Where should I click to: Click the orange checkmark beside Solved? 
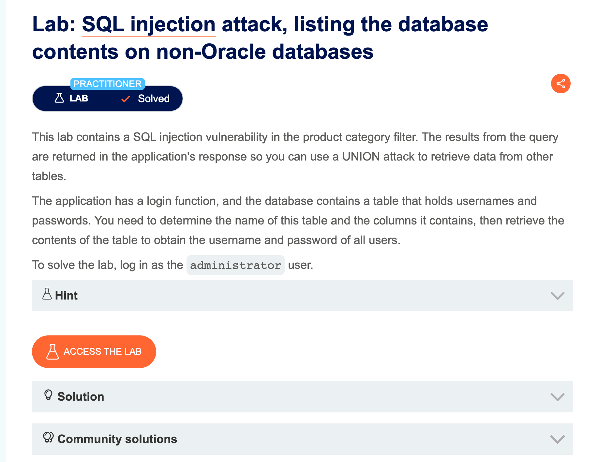pyautogui.click(x=126, y=99)
